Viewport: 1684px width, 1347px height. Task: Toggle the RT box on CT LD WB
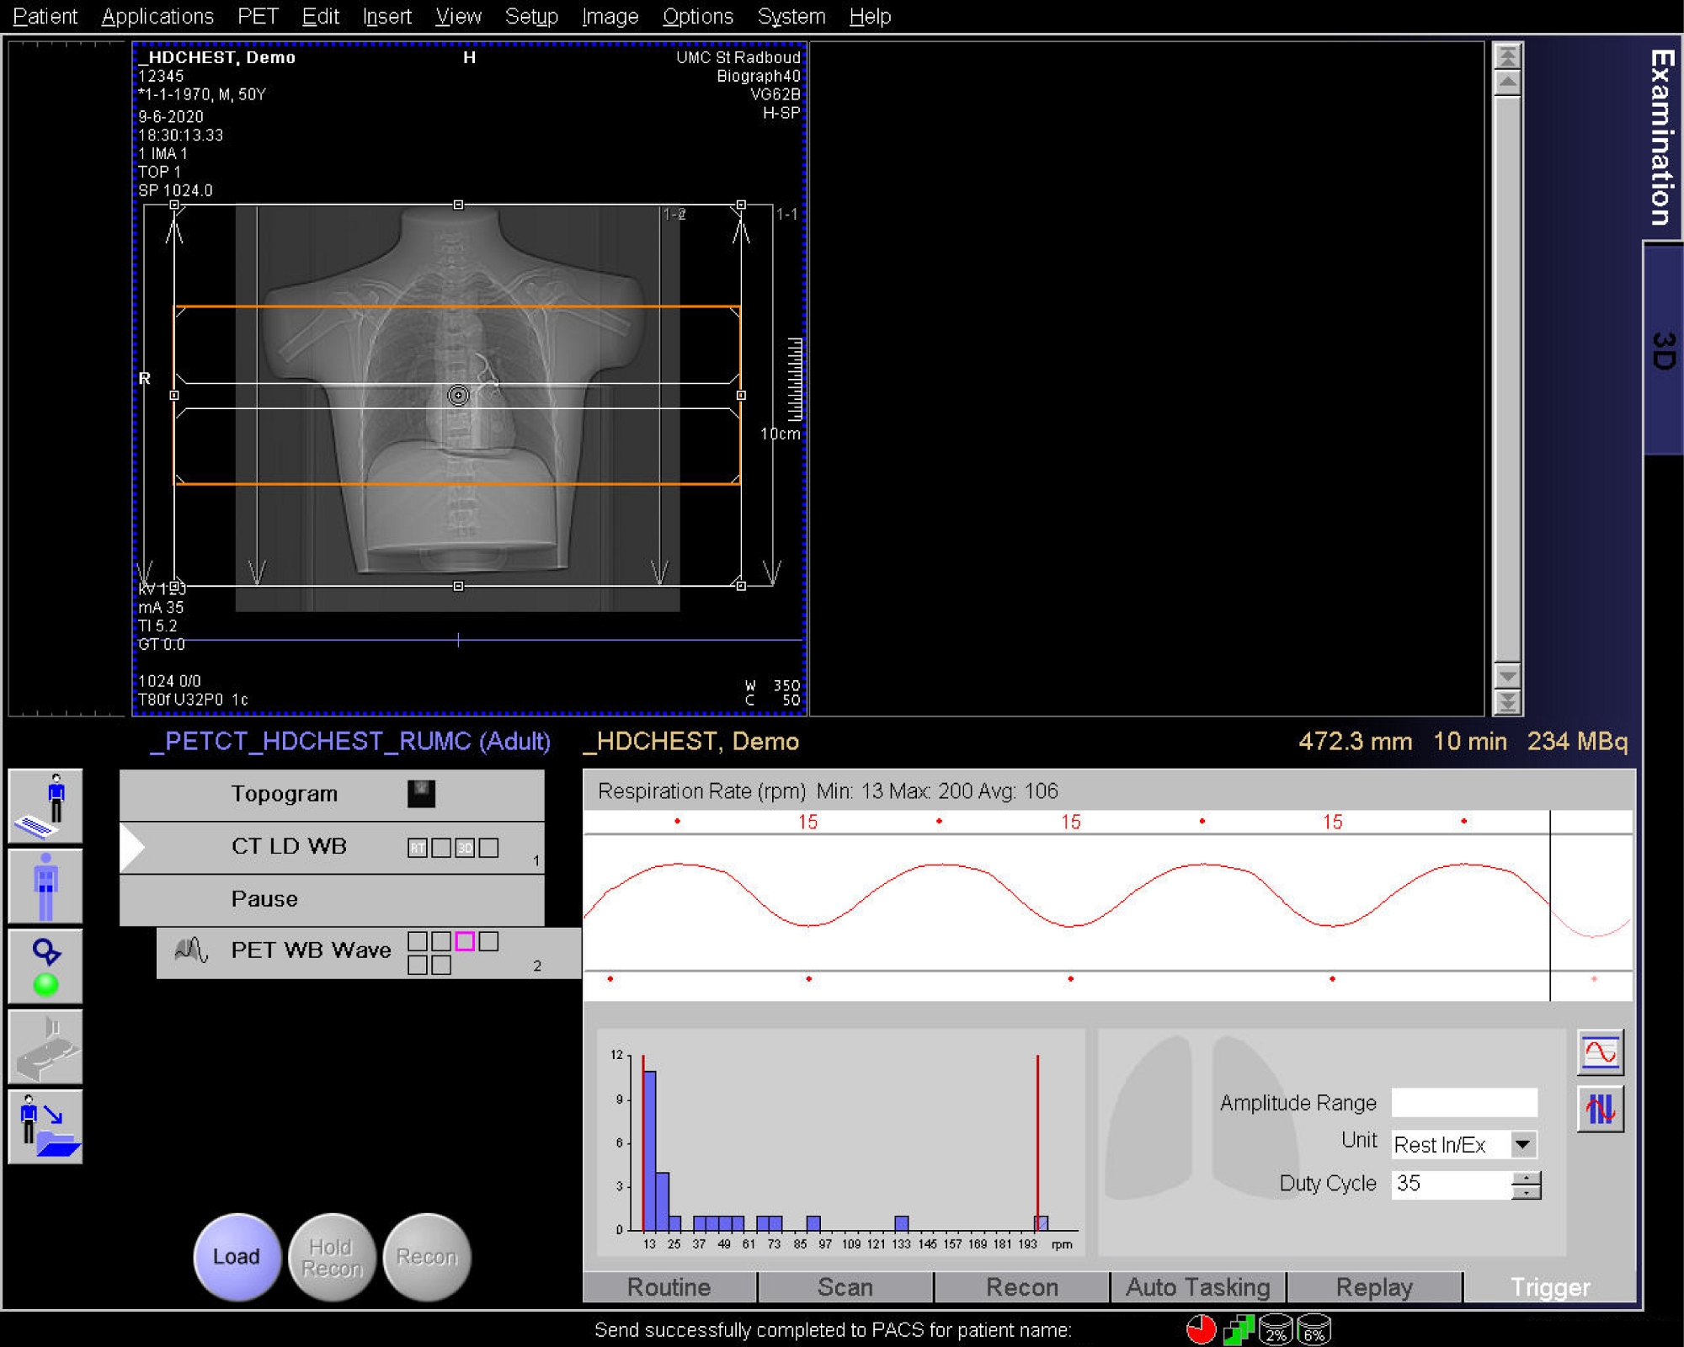click(418, 848)
